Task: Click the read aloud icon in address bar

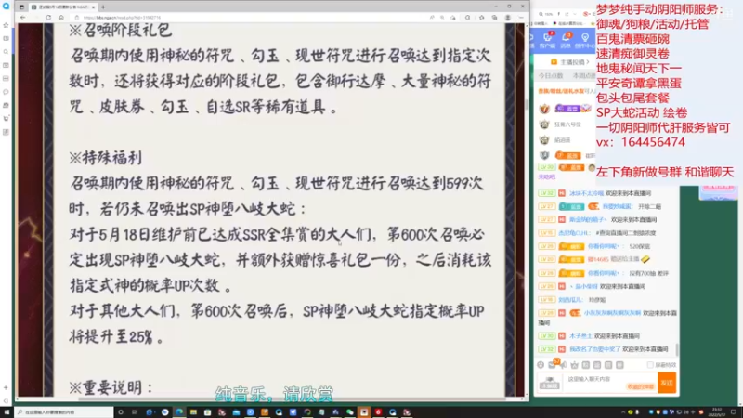Action: [432, 18]
